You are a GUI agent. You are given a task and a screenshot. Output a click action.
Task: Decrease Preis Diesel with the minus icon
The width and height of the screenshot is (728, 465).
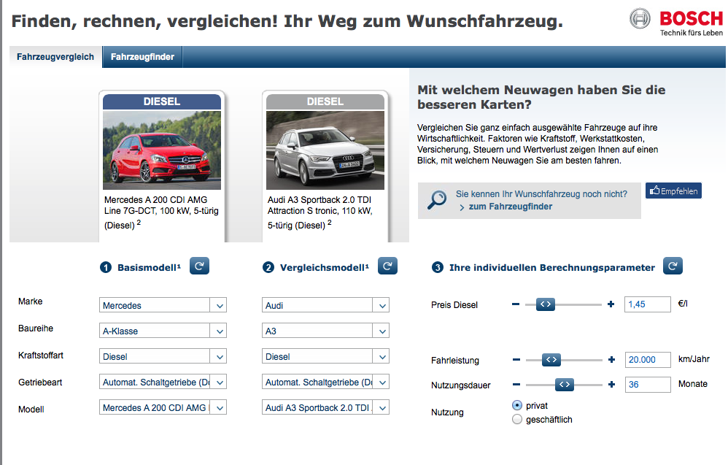coord(515,304)
